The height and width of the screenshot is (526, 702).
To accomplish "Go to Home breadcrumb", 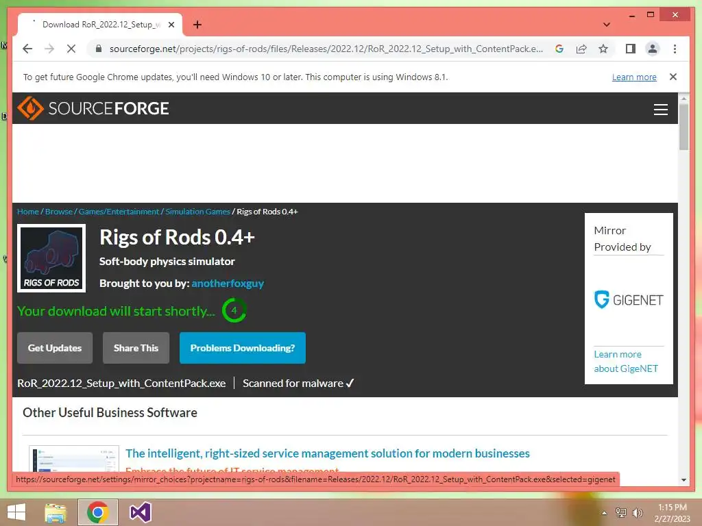I will (x=27, y=212).
